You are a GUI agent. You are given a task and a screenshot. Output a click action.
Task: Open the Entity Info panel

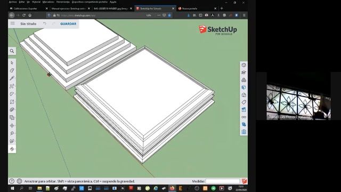[244, 65]
